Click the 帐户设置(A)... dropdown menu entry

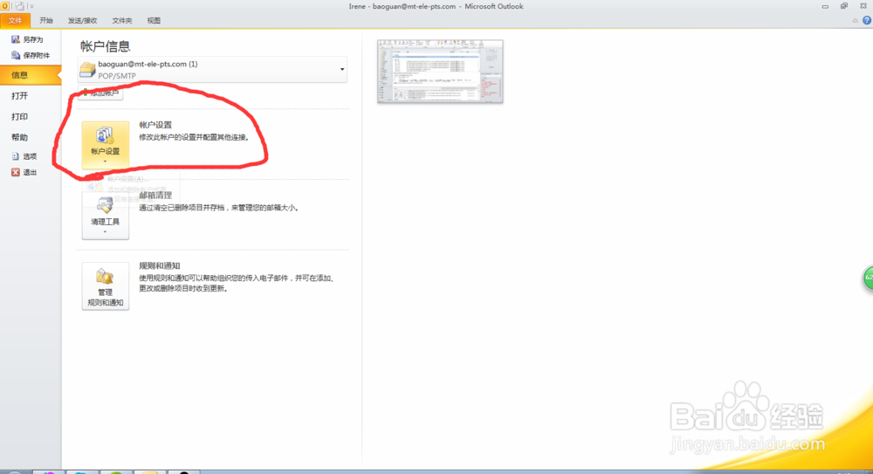pyautogui.click(x=127, y=179)
